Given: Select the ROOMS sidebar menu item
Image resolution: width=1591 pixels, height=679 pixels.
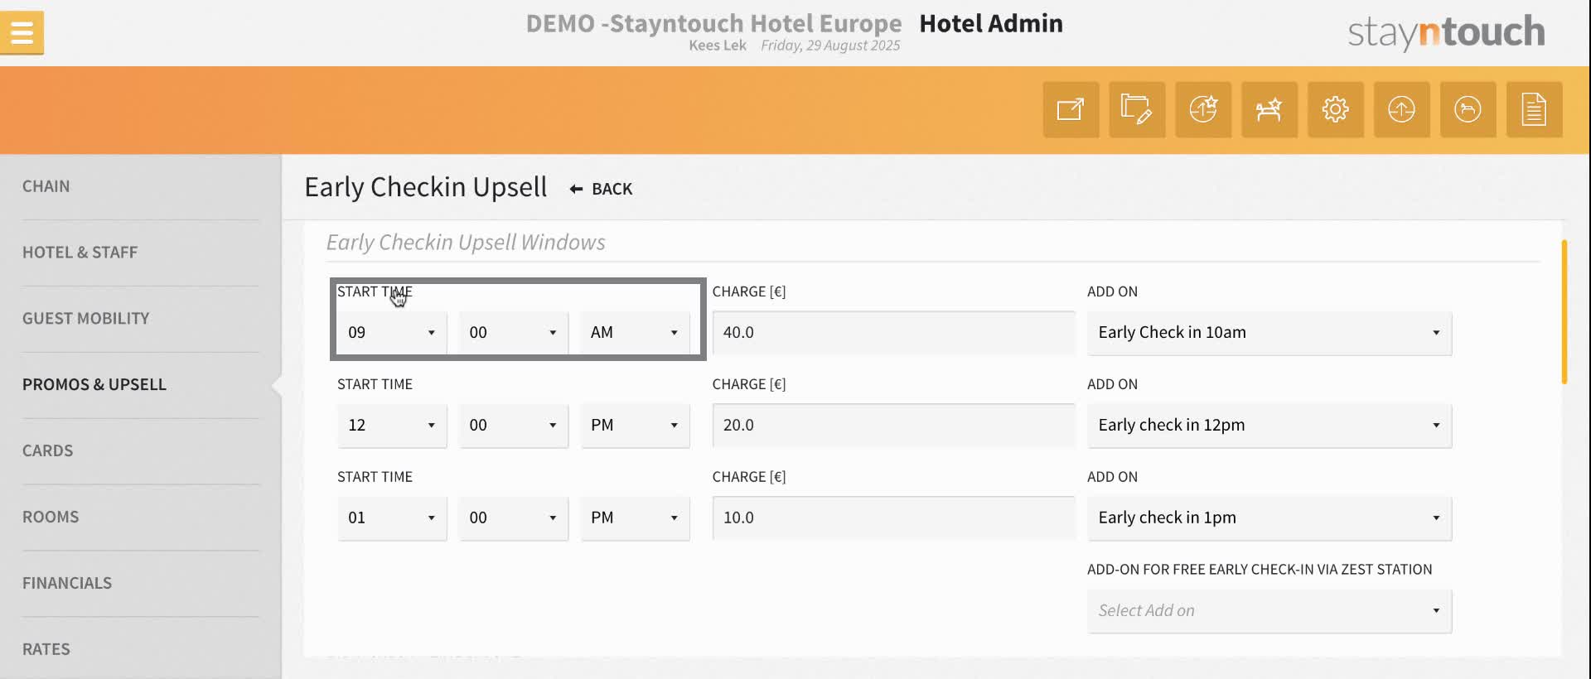Looking at the screenshot, I should click(51, 518).
